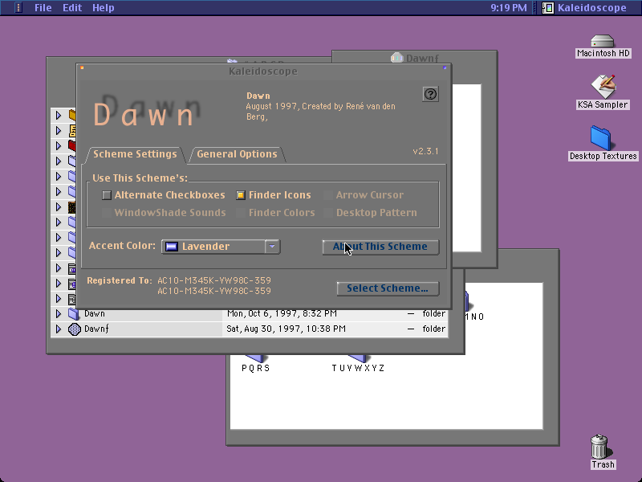642x482 pixels.
Task: Select the Dawnf dotted icon in list
Action: point(74,329)
